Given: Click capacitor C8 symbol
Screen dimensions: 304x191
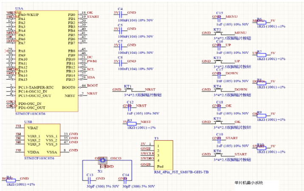Looking at the screenshot, I should point(121,63).
